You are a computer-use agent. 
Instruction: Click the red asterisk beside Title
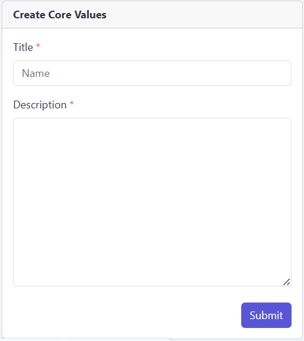(38, 46)
